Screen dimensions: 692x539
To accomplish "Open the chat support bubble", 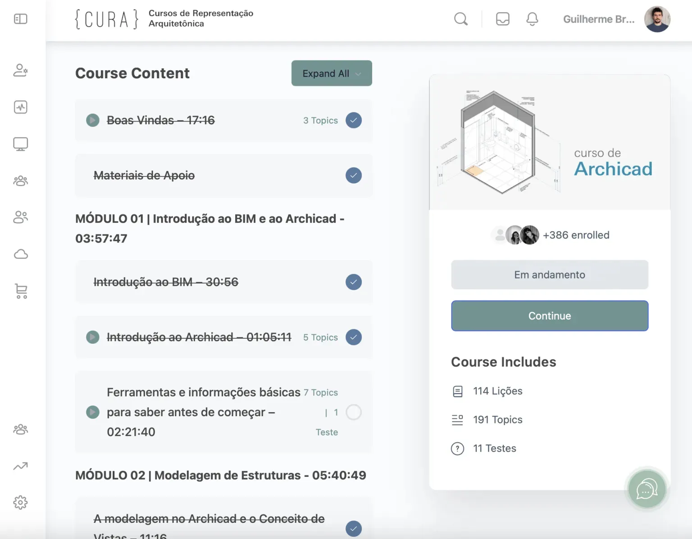I will tap(647, 489).
